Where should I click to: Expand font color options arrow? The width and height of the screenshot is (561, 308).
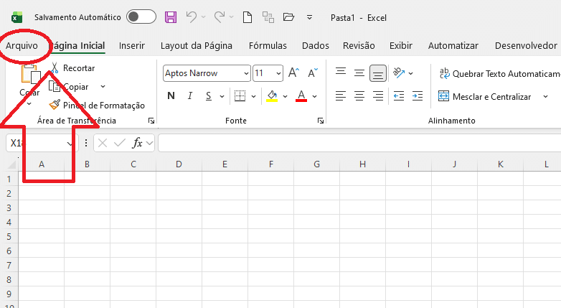point(314,96)
